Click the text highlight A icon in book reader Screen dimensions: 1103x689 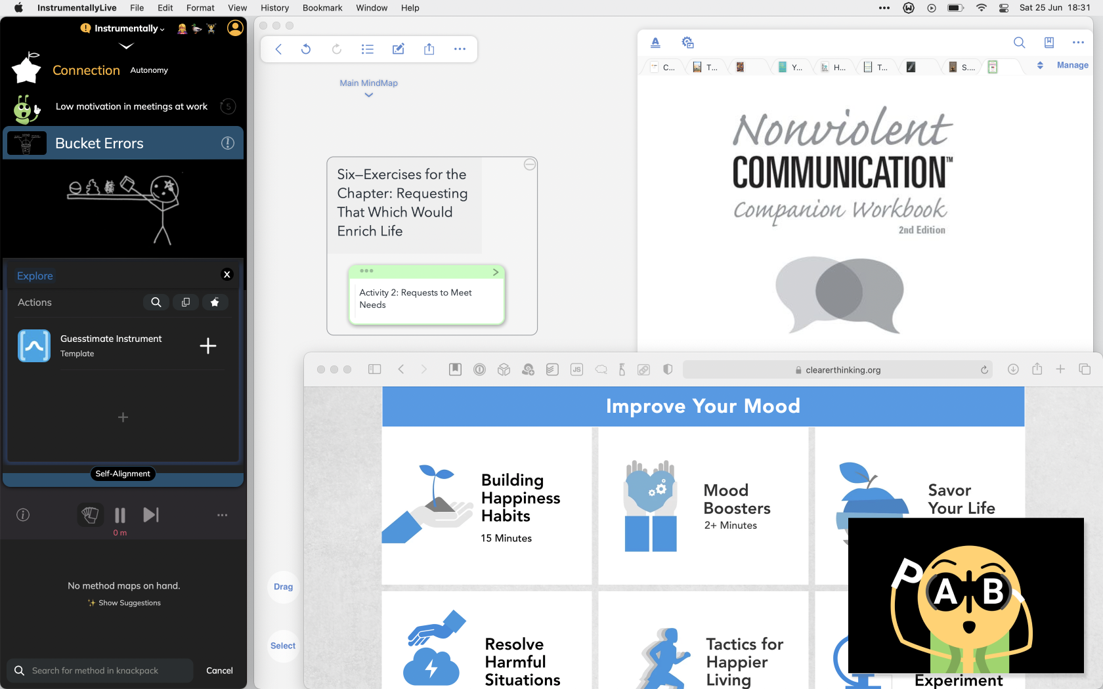click(655, 43)
